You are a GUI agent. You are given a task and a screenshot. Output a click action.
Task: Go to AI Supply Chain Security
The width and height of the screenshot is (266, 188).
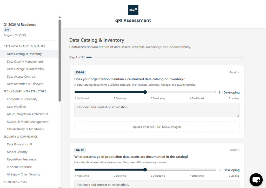(23, 174)
